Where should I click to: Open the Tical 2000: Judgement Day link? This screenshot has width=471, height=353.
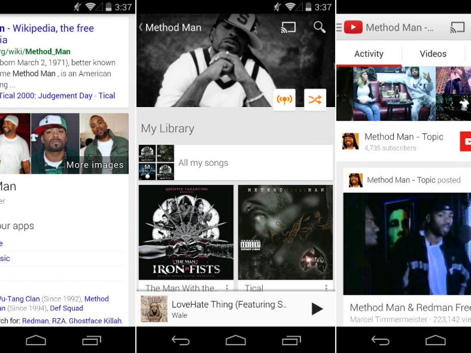(x=46, y=95)
